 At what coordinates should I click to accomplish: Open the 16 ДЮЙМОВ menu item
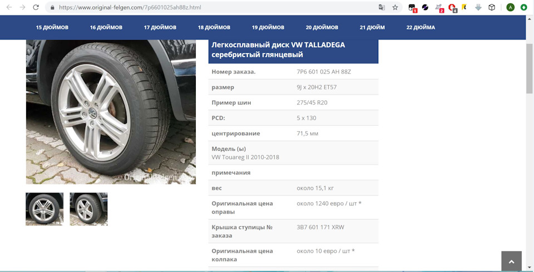pos(106,28)
